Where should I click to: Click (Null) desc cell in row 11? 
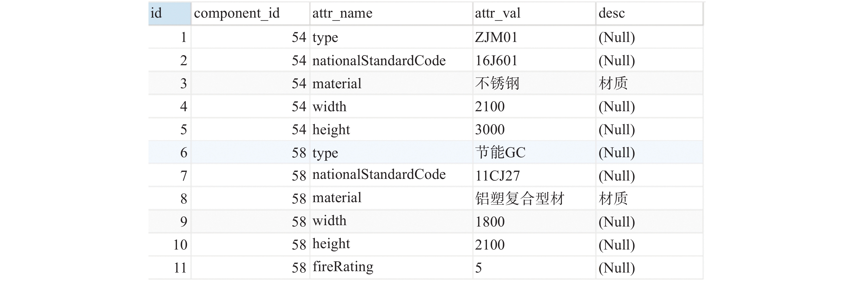click(650, 267)
